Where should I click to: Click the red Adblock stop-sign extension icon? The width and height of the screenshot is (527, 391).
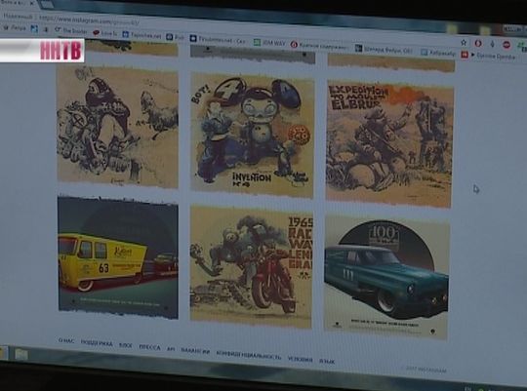coord(507,45)
